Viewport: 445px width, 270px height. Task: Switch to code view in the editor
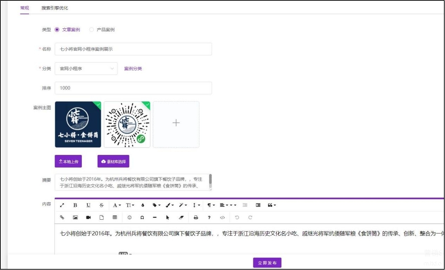click(x=222, y=218)
